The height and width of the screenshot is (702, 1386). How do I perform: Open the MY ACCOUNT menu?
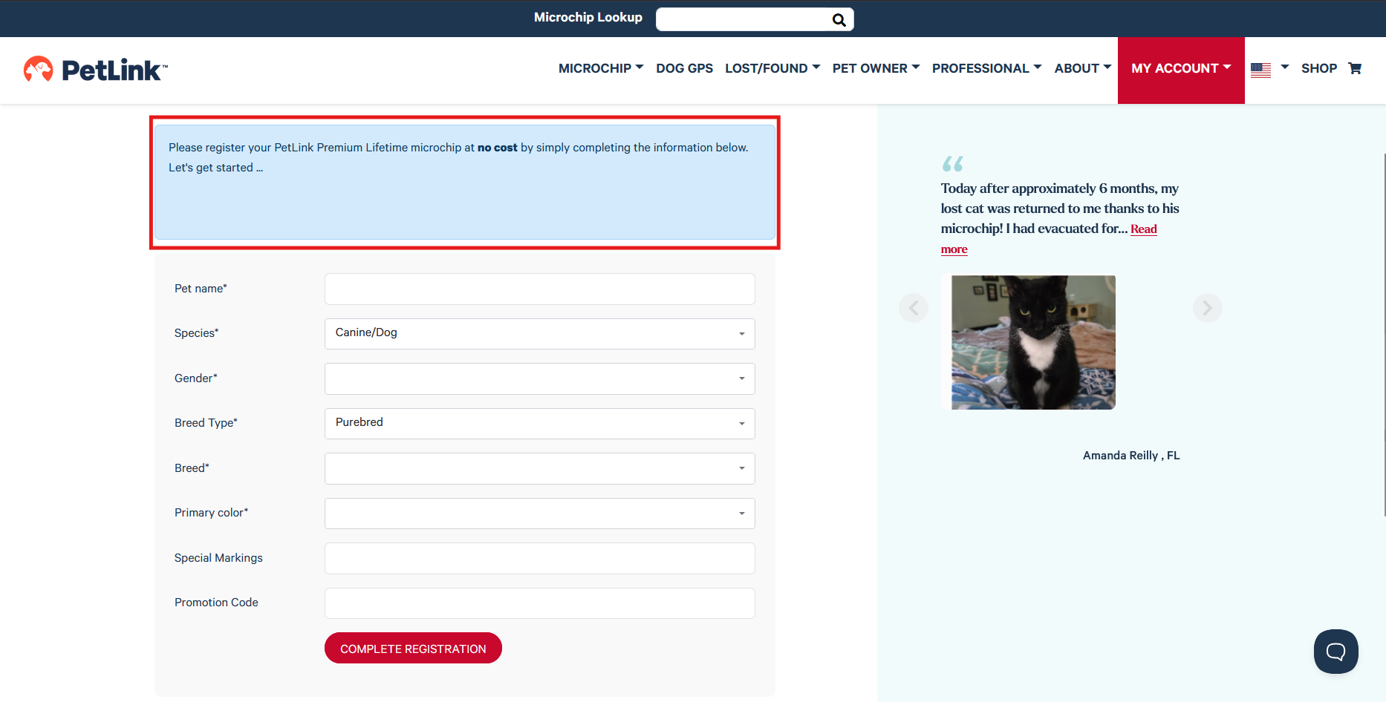[x=1181, y=70]
